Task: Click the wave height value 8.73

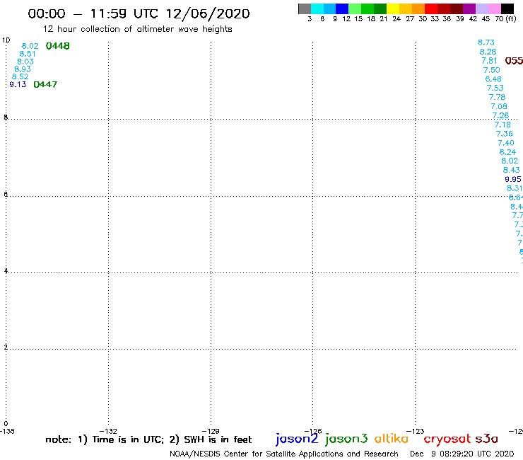Action: [x=486, y=42]
